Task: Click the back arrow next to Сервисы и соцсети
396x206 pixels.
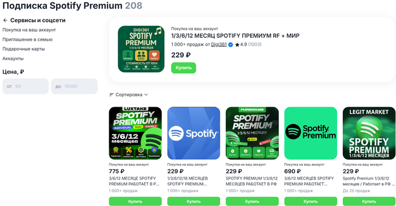Action: pyautogui.click(x=5, y=20)
